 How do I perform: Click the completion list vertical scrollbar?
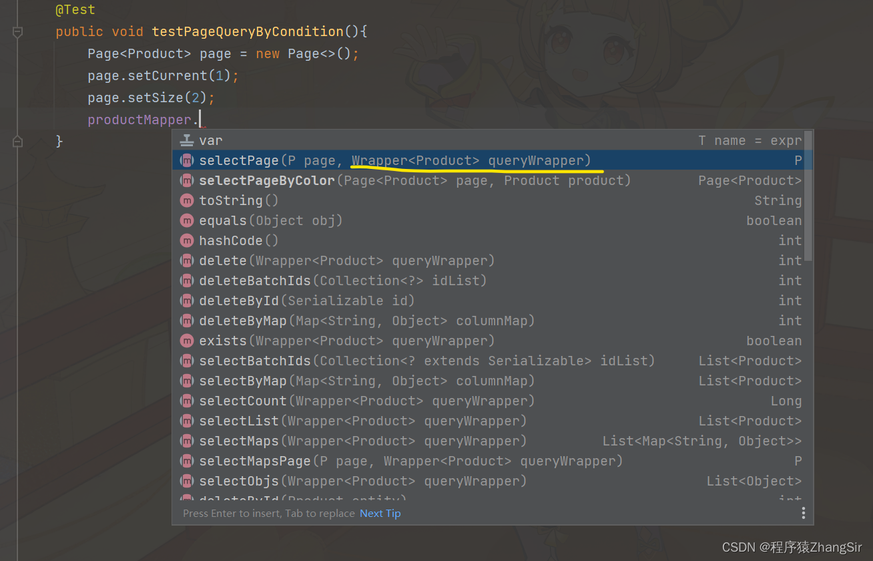[x=808, y=196]
